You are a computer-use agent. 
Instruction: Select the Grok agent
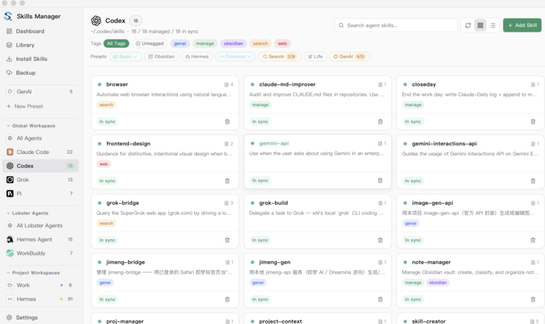point(40,180)
